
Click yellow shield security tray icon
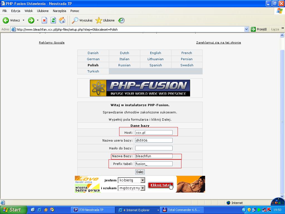pyautogui.click(x=249, y=210)
